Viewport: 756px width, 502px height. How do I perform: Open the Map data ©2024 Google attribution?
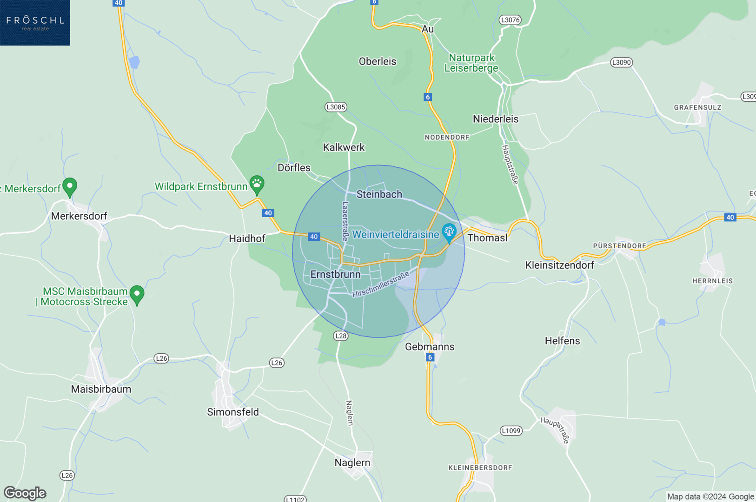pos(710,496)
